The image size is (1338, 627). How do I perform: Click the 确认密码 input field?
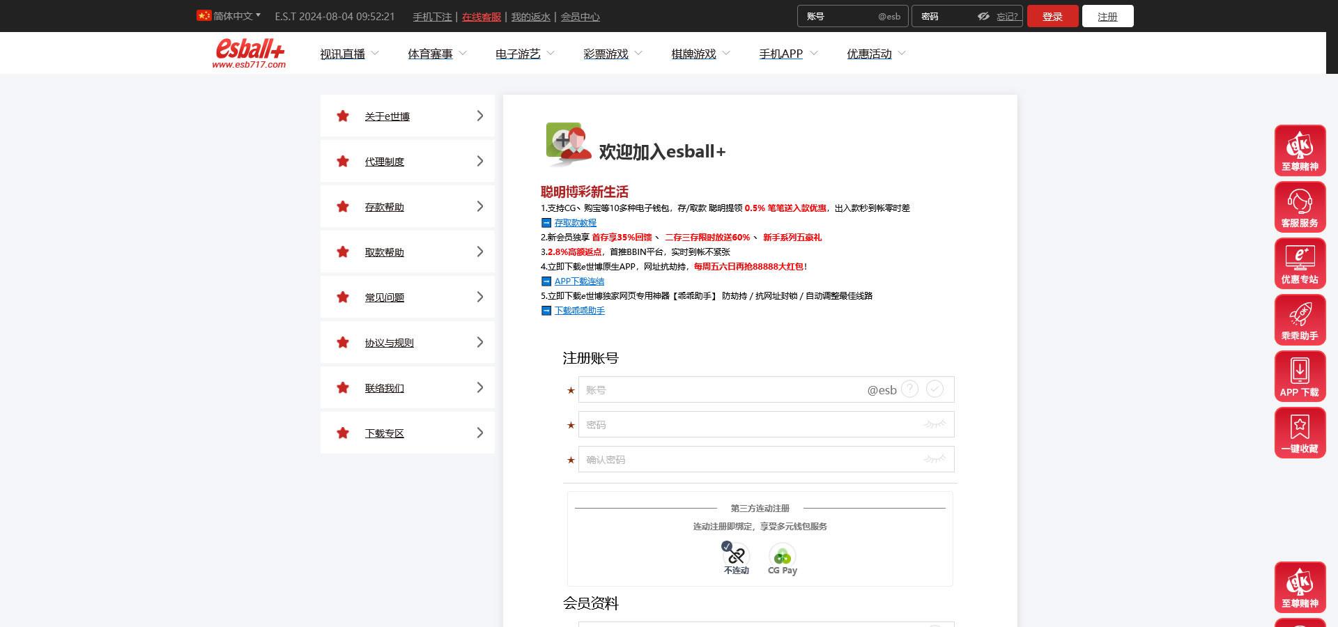click(x=766, y=459)
